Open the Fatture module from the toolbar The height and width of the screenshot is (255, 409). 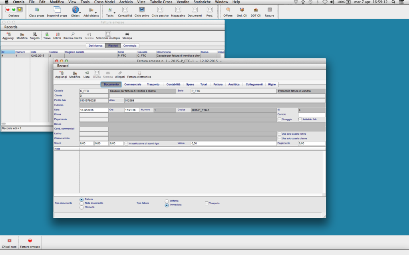click(269, 12)
